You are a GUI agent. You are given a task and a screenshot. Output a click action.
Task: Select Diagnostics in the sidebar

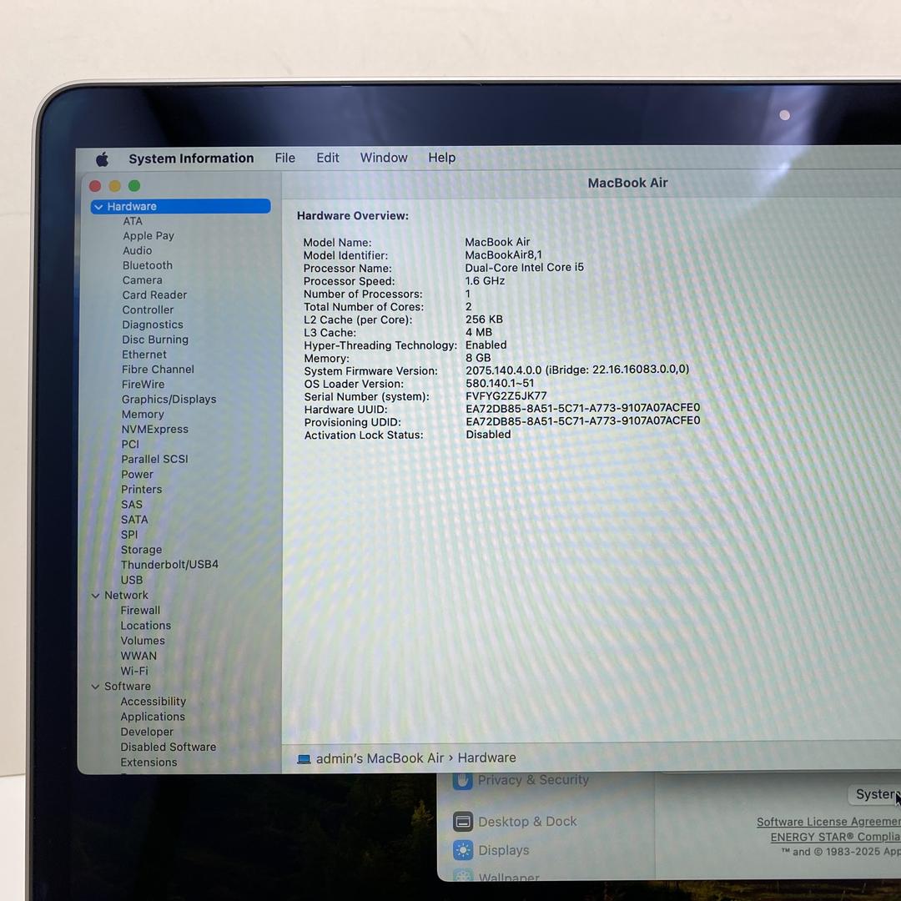click(x=153, y=325)
